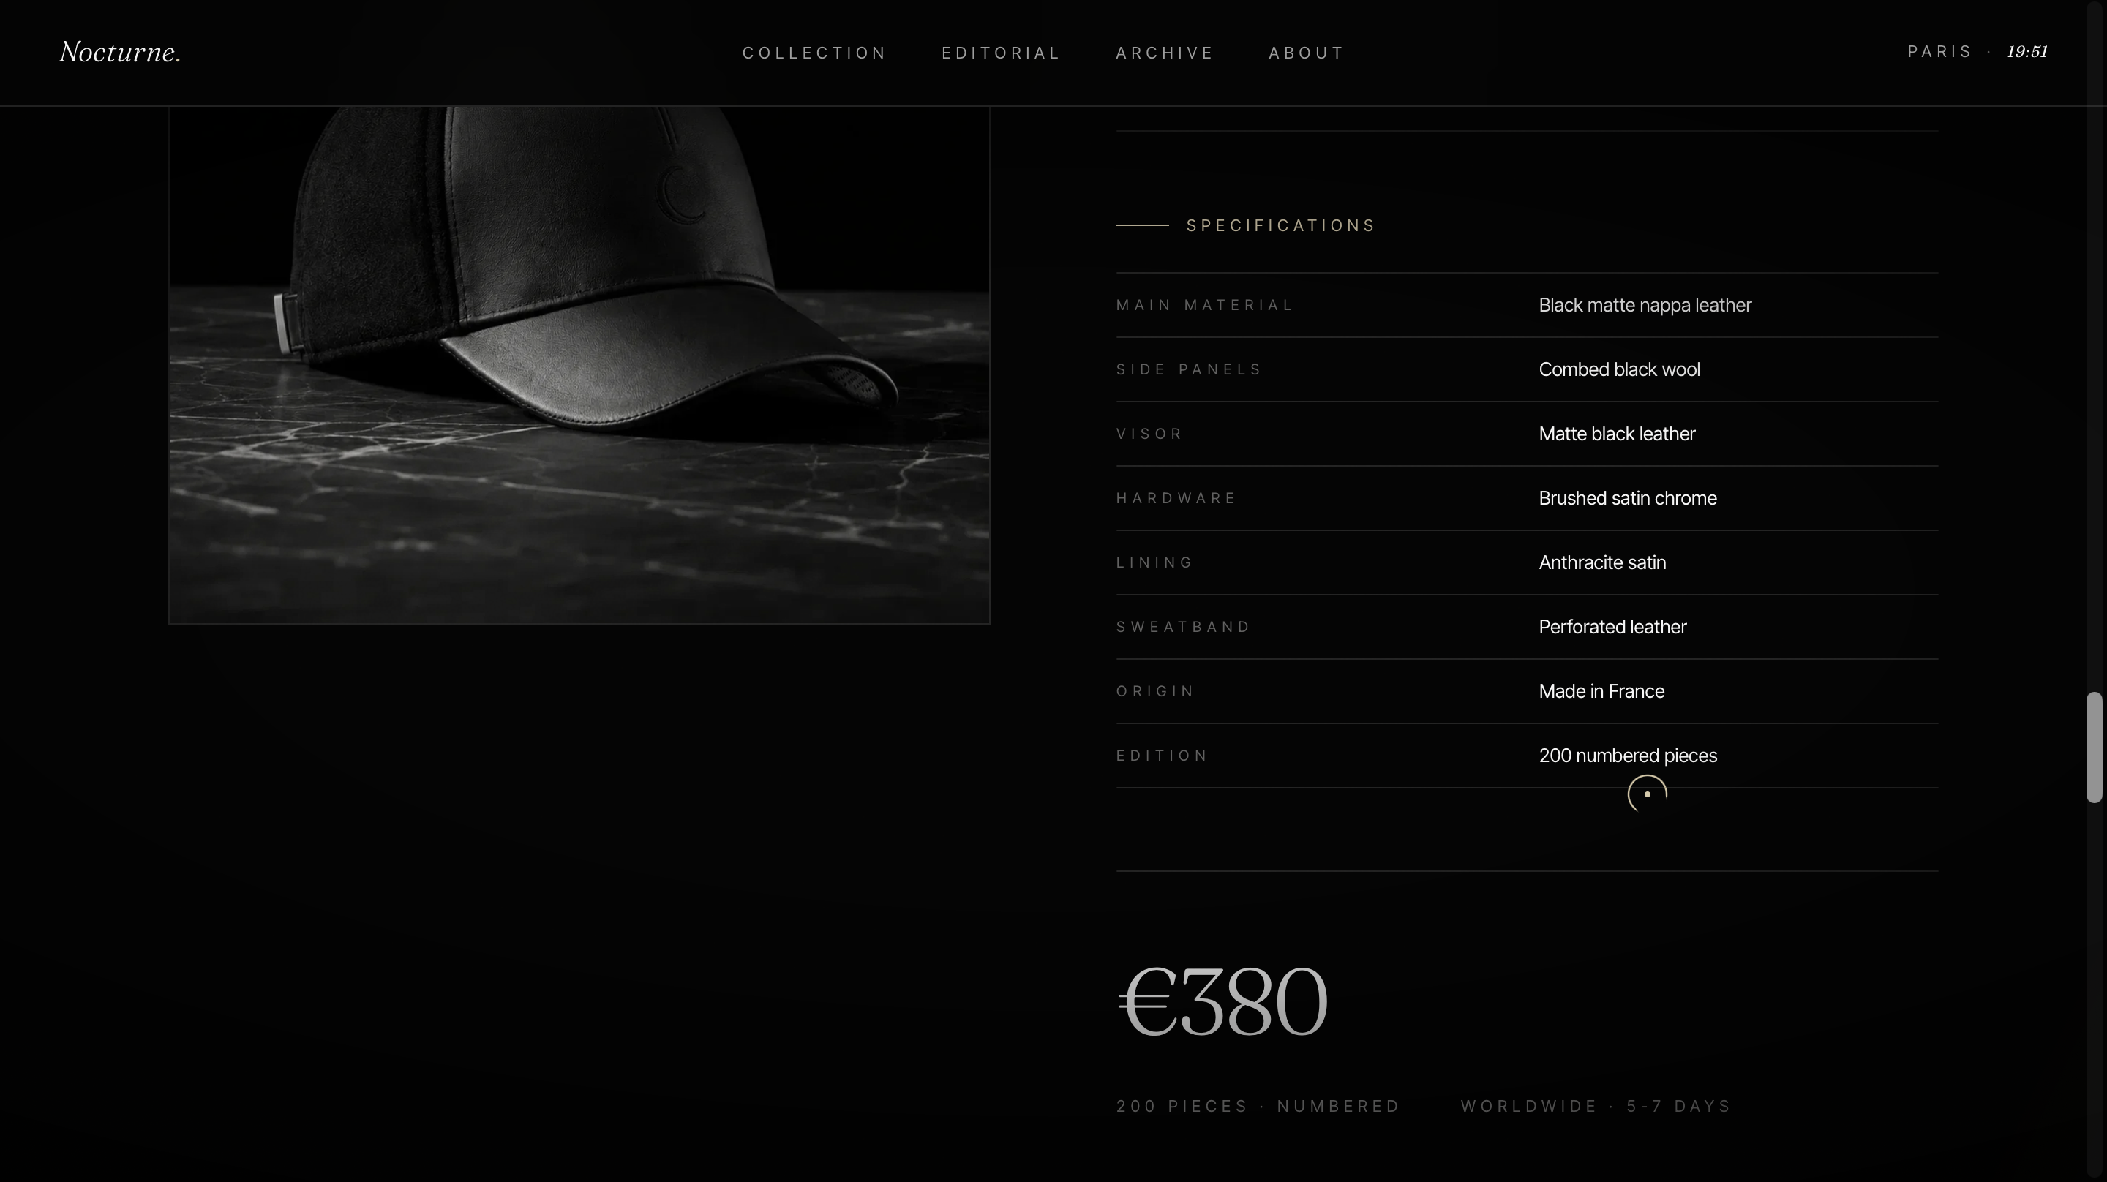Click the Nocturne logo

pyautogui.click(x=120, y=53)
